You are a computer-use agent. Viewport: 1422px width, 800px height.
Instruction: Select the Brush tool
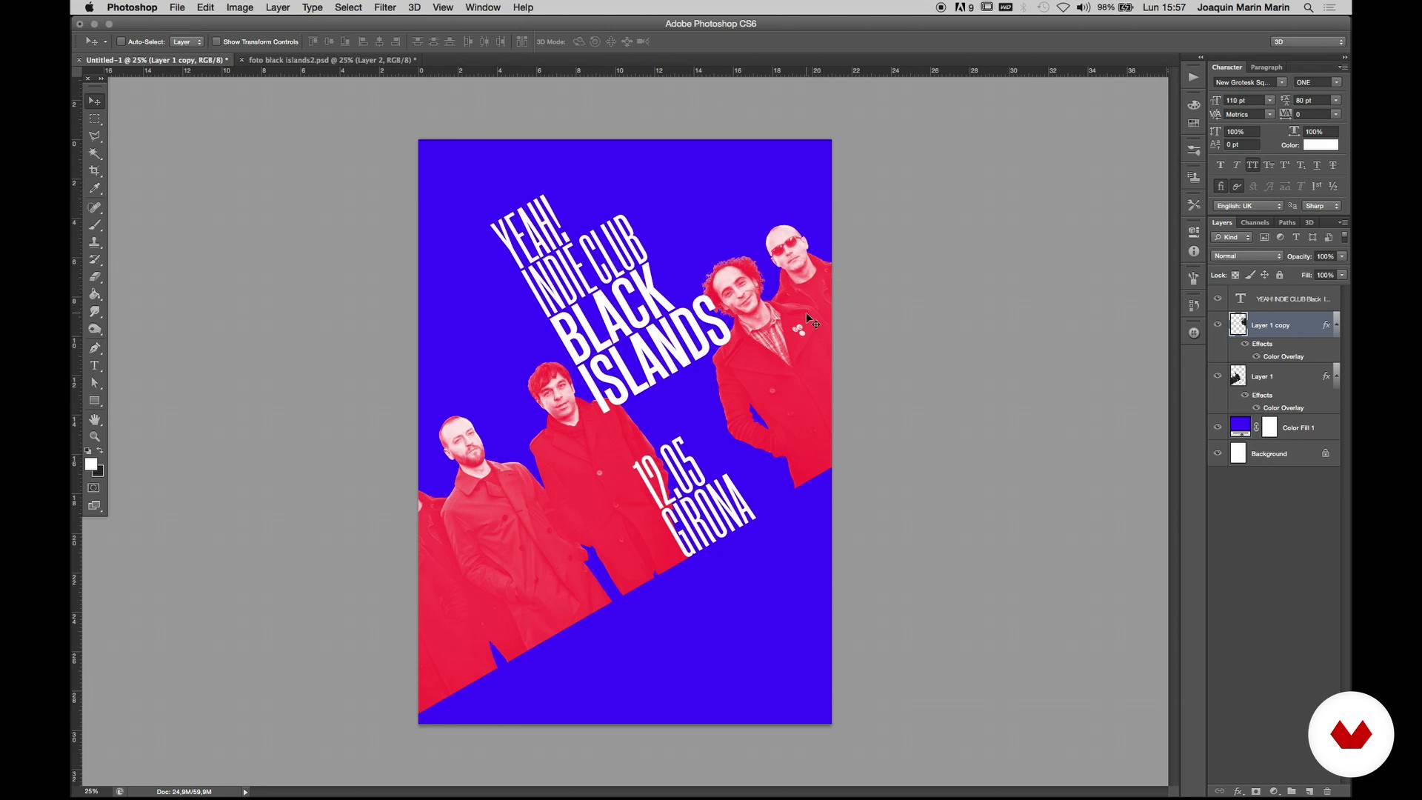coord(95,224)
